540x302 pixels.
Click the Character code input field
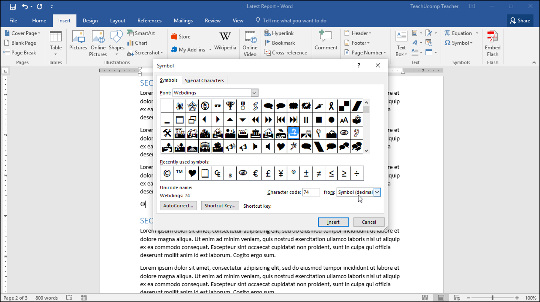point(311,192)
